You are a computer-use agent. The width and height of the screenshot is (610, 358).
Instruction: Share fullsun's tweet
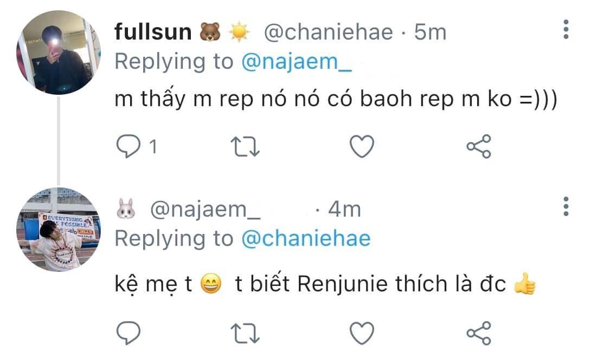(x=479, y=146)
